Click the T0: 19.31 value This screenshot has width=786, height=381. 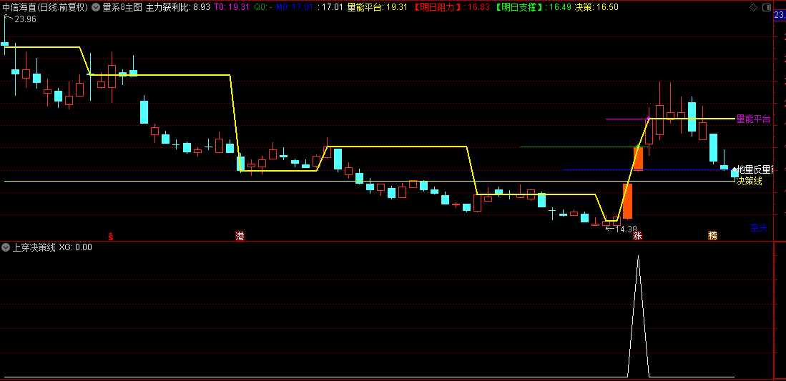(232, 7)
